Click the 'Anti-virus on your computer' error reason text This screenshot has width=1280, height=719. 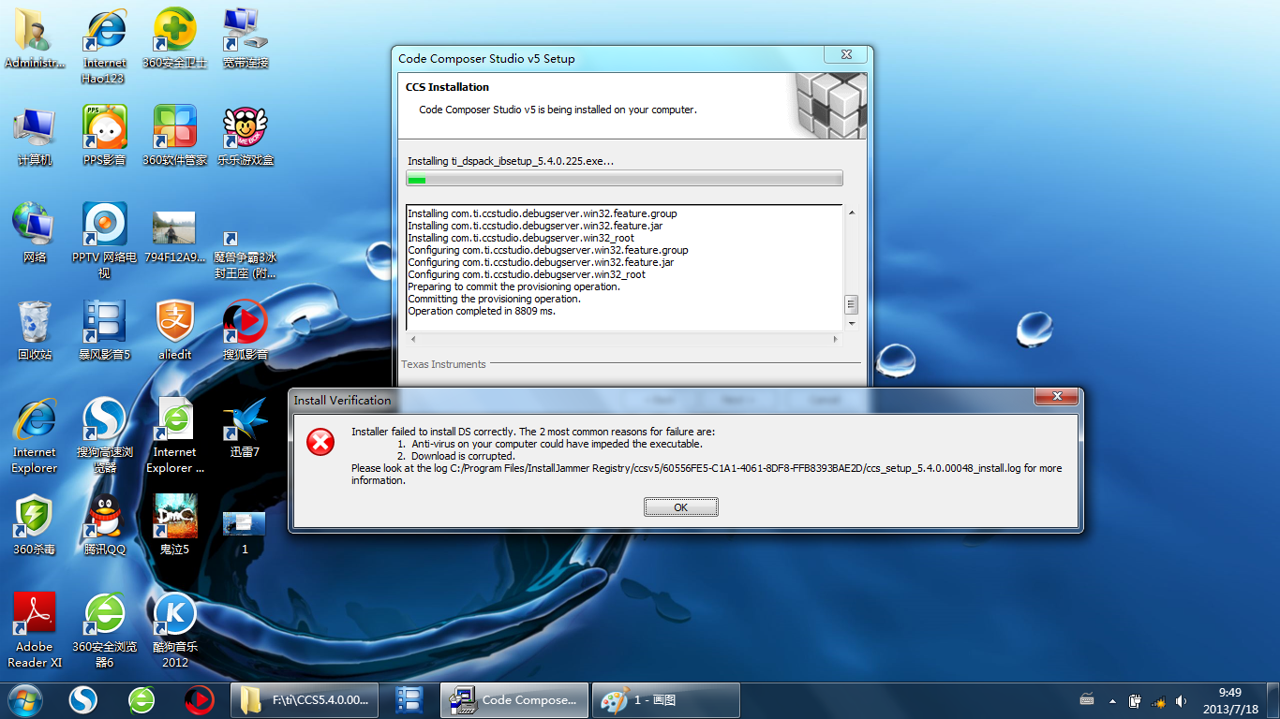pos(558,444)
